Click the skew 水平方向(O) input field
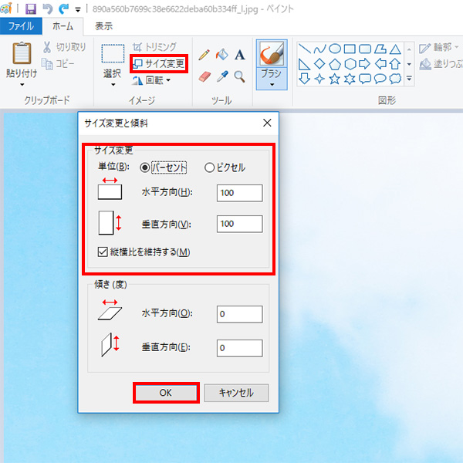The image size is (463, 463). 239,314
